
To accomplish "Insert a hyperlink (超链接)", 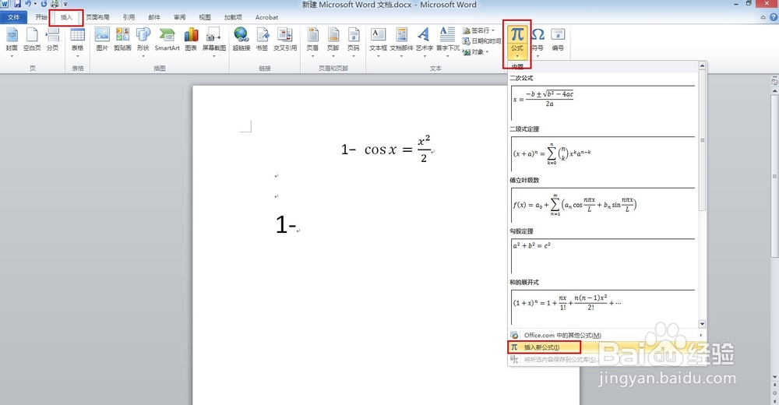I will 241,40.
